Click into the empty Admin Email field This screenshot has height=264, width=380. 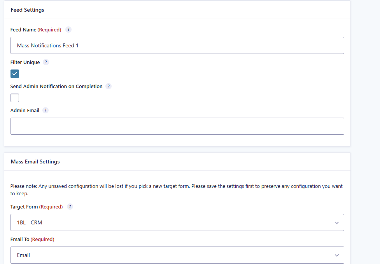177,126
